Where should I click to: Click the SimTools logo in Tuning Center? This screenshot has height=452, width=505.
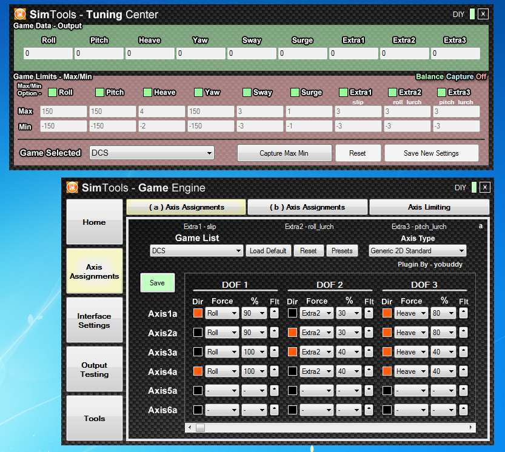(20, 15)
